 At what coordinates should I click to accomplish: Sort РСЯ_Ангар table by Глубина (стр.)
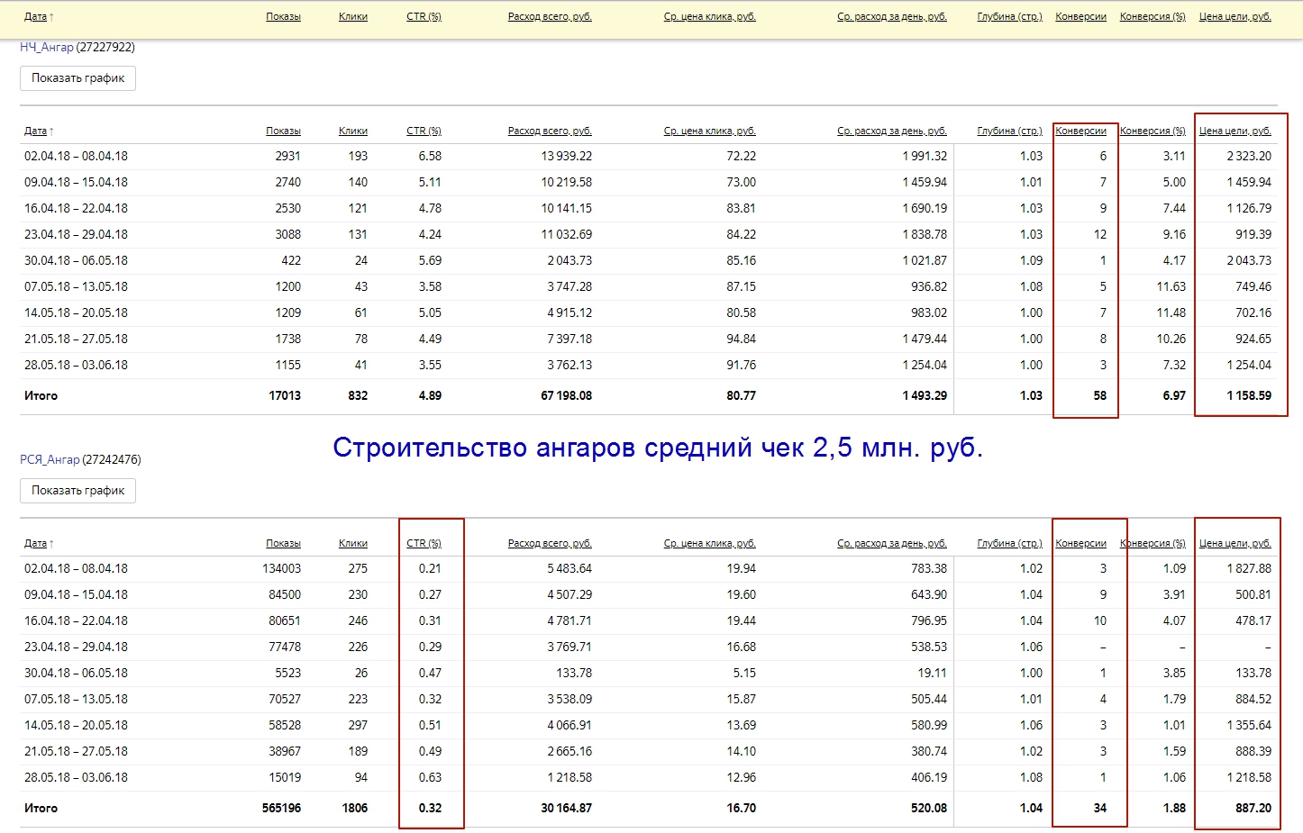coord(1009,543)
